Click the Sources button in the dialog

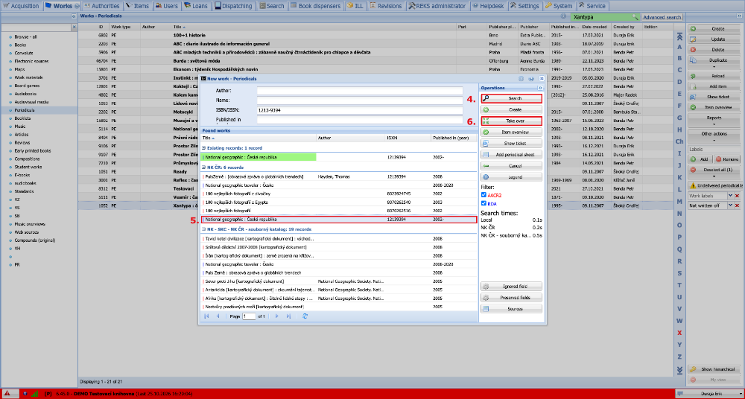[511, 309]
